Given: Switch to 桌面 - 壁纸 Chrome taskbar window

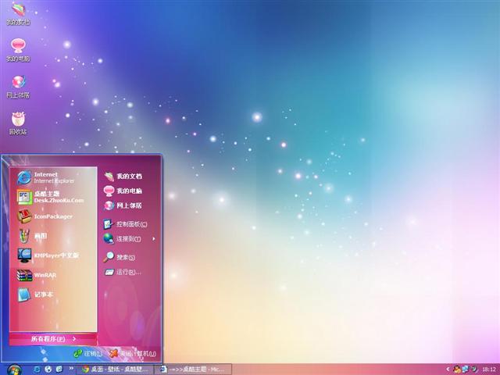Looking at the screenshot, I should (x=115, y=370).
